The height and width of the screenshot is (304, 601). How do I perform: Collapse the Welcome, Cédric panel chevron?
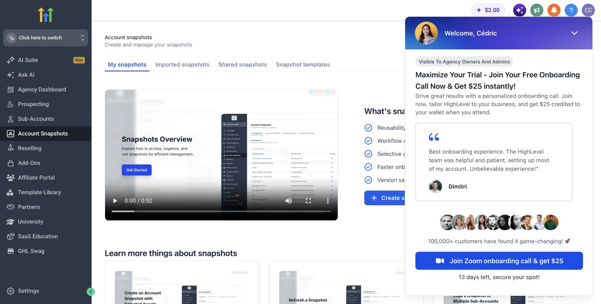click(x=574, y=33)
